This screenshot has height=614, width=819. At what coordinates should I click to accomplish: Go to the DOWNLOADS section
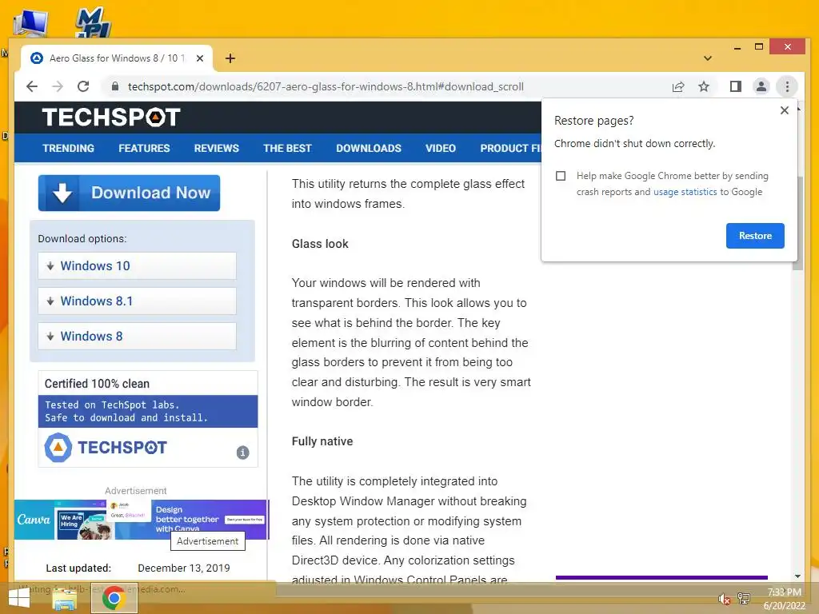click(x=369, y=148)
